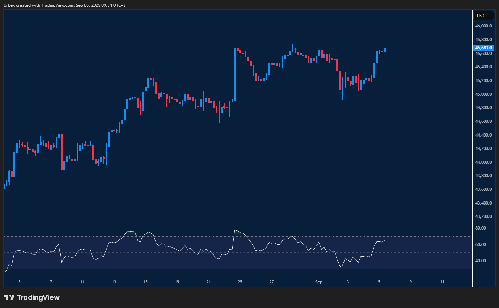Click the 43,200.0 price axis label
The height and width of the screenshot is (308, 499).
[484, 216]
